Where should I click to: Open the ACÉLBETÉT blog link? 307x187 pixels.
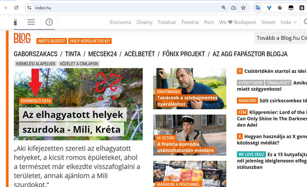point(140,54)
